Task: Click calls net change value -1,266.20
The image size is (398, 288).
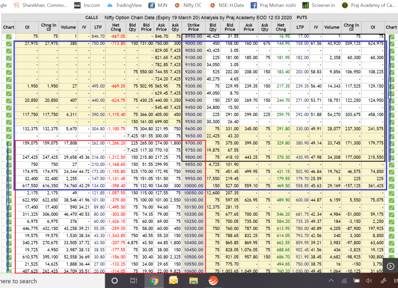Action: (x=116, y=143)
